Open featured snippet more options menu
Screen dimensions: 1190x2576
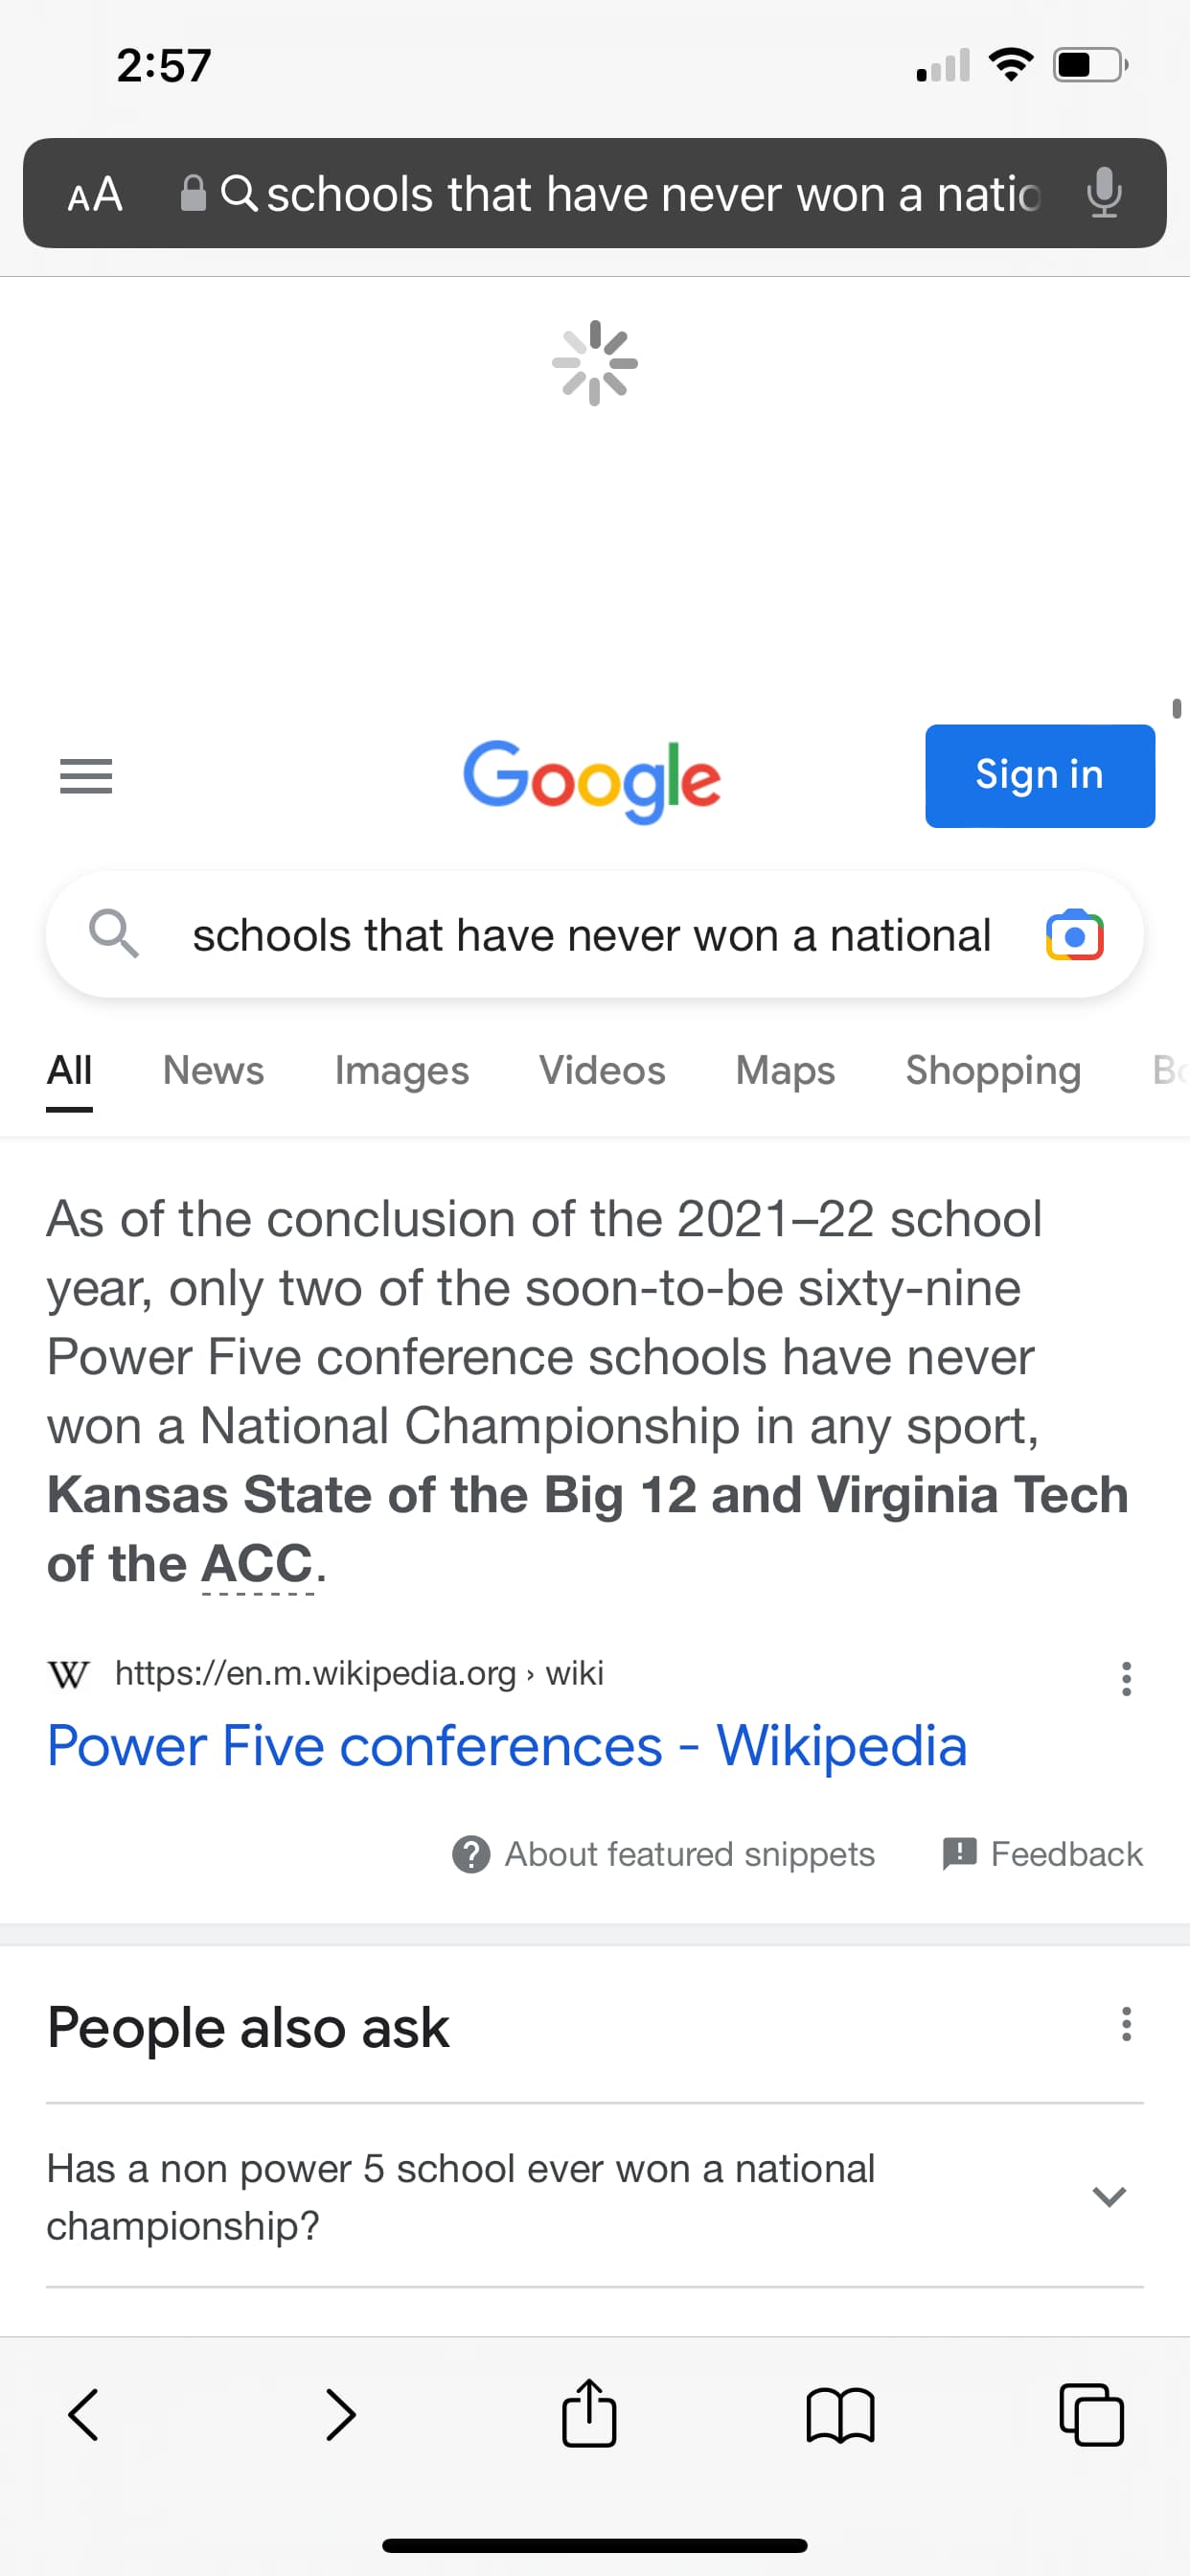(x=1126, y=1679)
